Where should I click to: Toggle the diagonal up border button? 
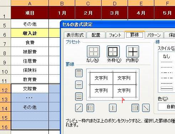79,108
